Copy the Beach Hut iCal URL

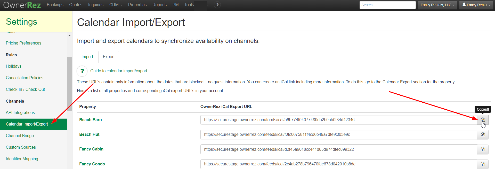point(483,135)
